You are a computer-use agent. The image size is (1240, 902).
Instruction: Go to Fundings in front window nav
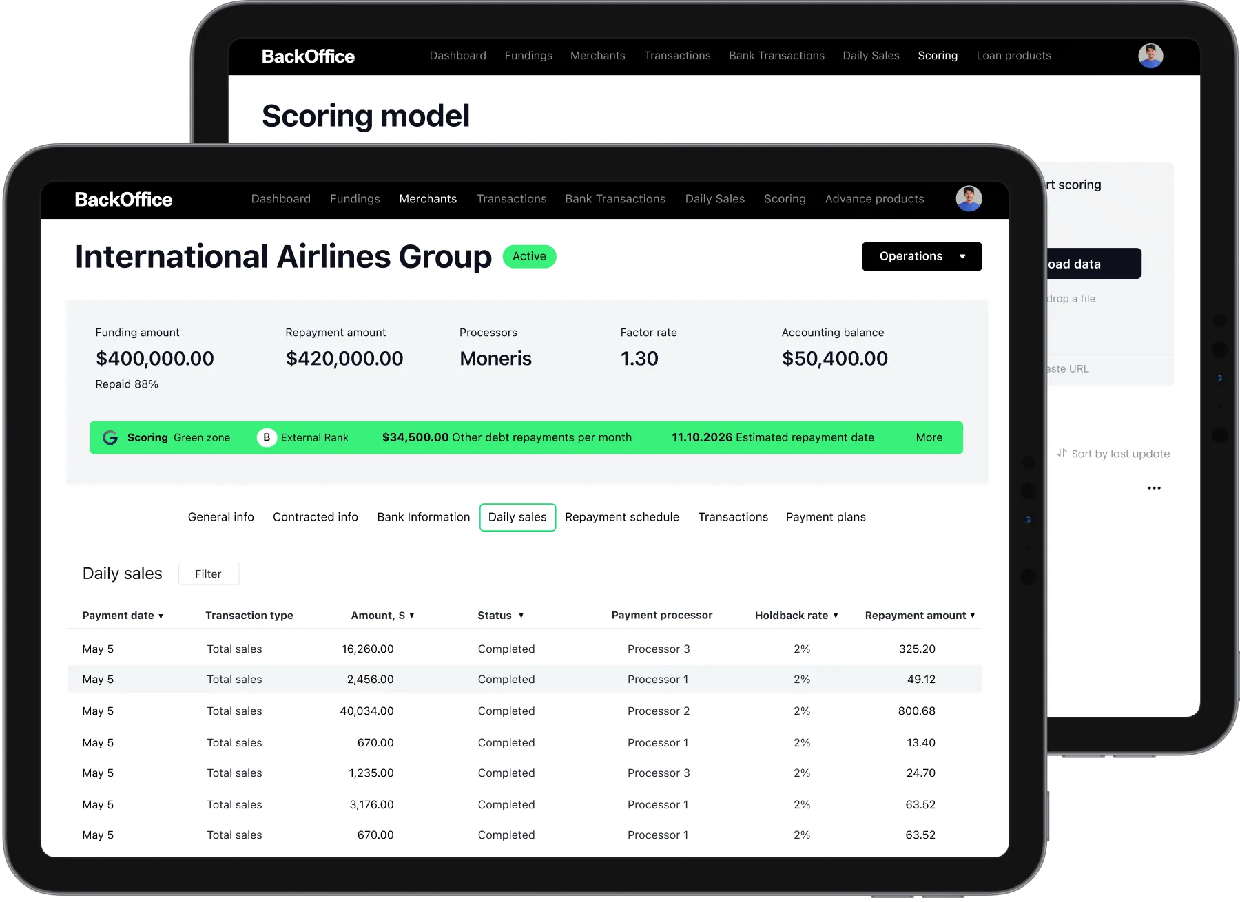(x=355, y=199)
